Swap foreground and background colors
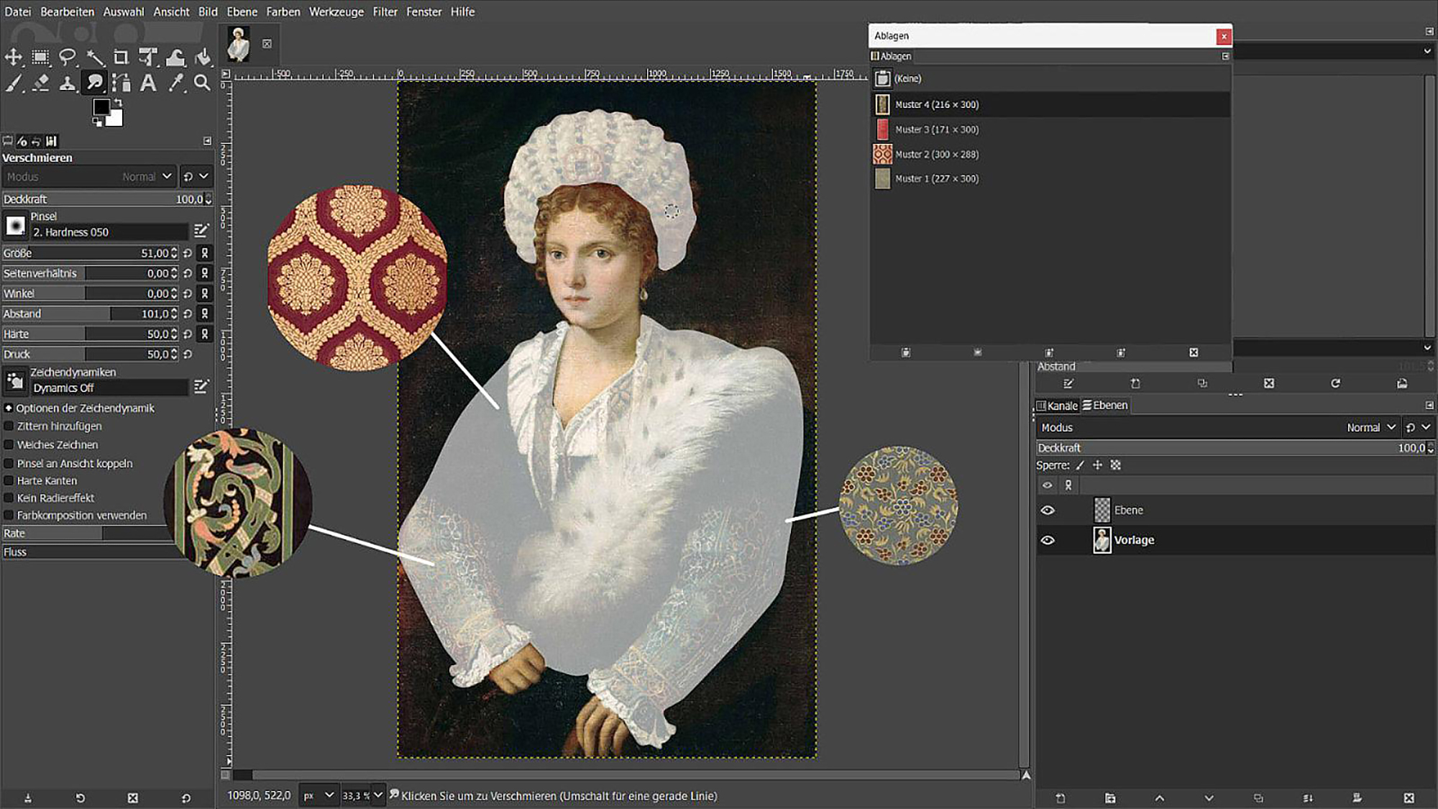1438x809 pixels. (118, 103)
